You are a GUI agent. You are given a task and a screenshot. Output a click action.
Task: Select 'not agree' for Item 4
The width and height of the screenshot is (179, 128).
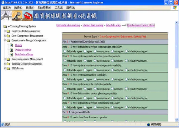[112, 79]
